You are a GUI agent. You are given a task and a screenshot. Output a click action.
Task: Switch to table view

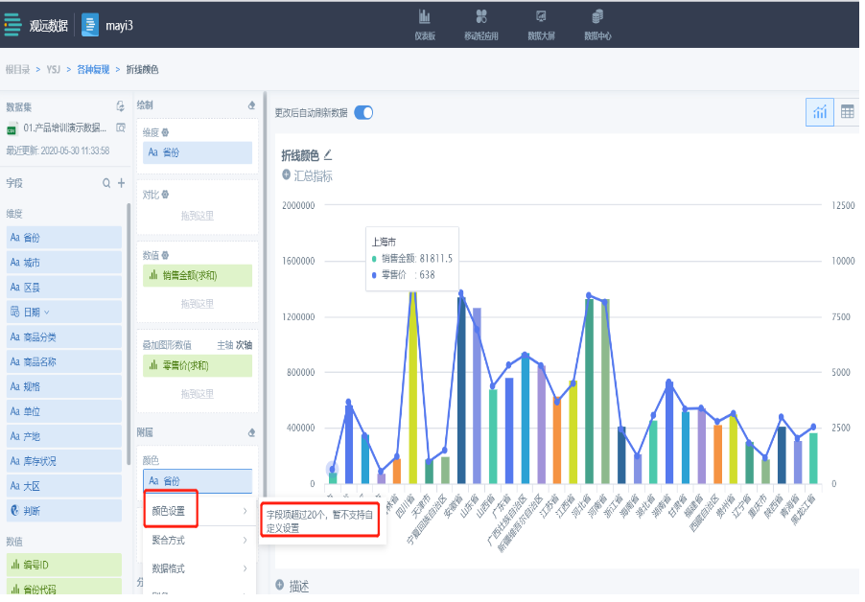[x=848, y=112]
